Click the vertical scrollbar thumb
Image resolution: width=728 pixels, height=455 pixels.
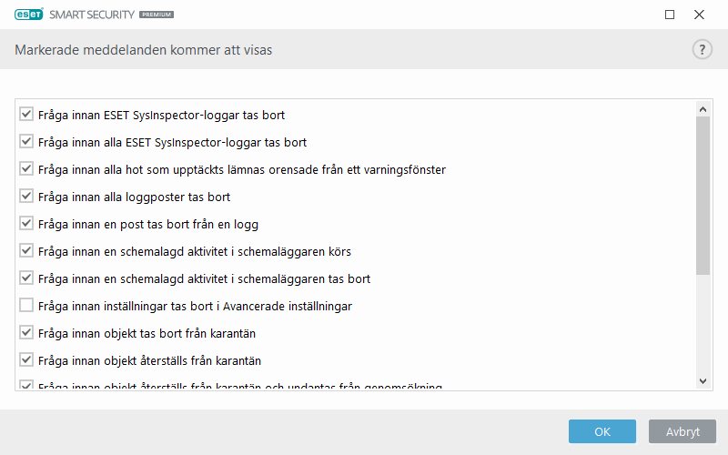pos(703,195)
